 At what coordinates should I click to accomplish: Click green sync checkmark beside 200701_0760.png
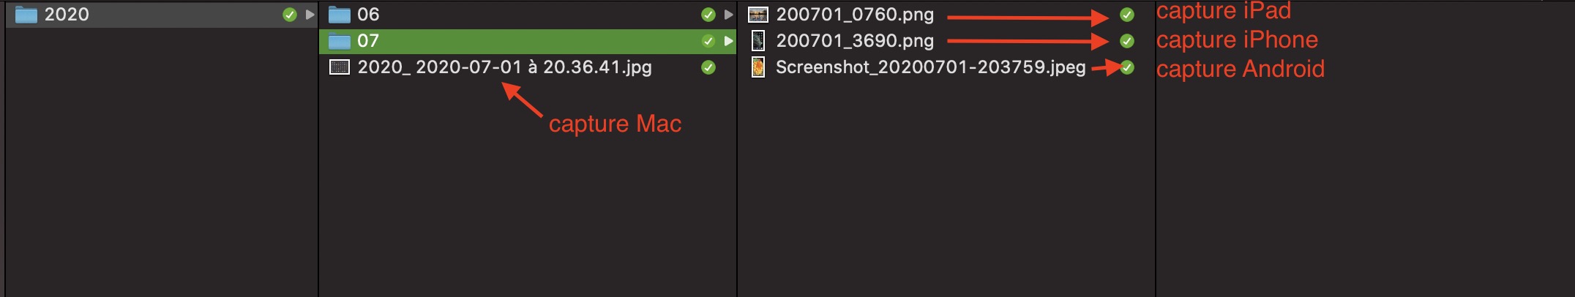point(1127,15)
